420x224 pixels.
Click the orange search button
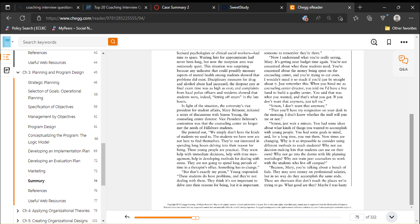113,42
